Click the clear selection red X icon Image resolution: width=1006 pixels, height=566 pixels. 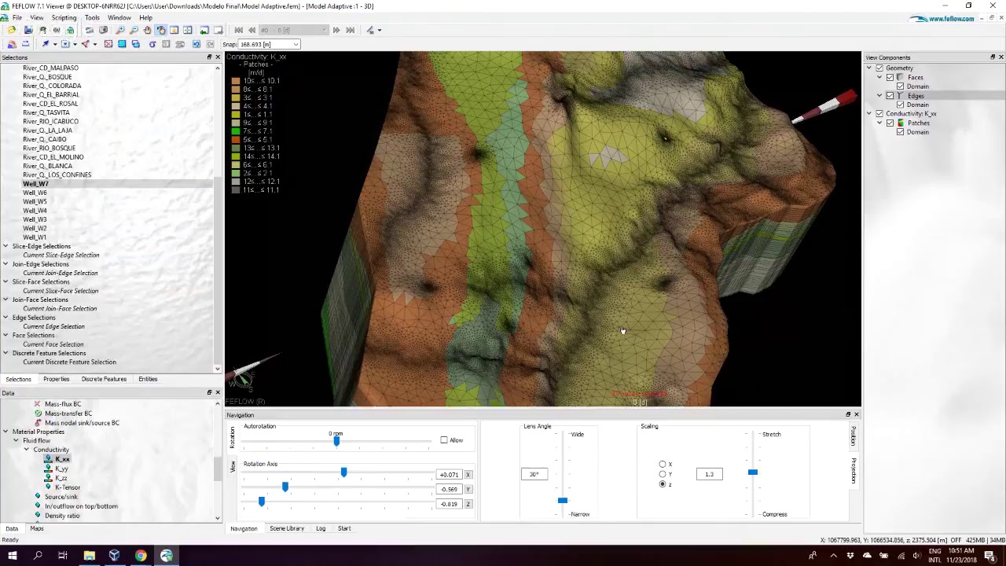click(x=108, y=44)
